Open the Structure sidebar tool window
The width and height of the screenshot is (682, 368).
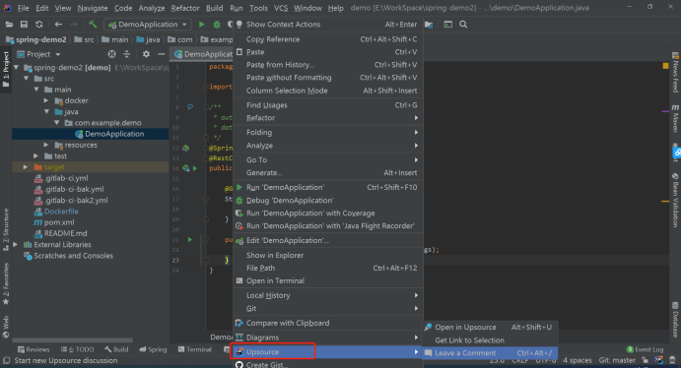coord(6,229)
